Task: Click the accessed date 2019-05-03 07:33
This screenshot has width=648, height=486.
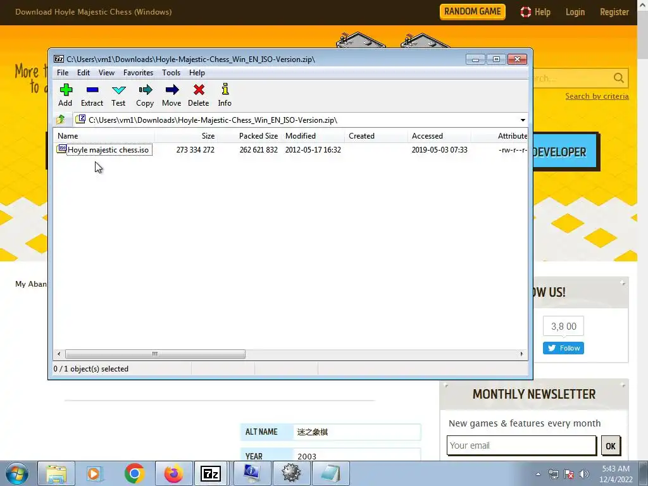Action: click(x=439, y=150)
